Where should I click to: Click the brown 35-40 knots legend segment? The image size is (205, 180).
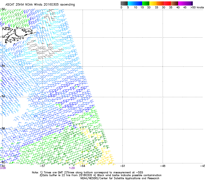pyautogui.click(x=175, y=3)
